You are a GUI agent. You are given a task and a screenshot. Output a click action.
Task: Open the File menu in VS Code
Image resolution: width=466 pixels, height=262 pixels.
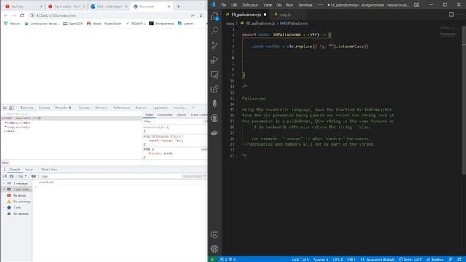[224, 5]
